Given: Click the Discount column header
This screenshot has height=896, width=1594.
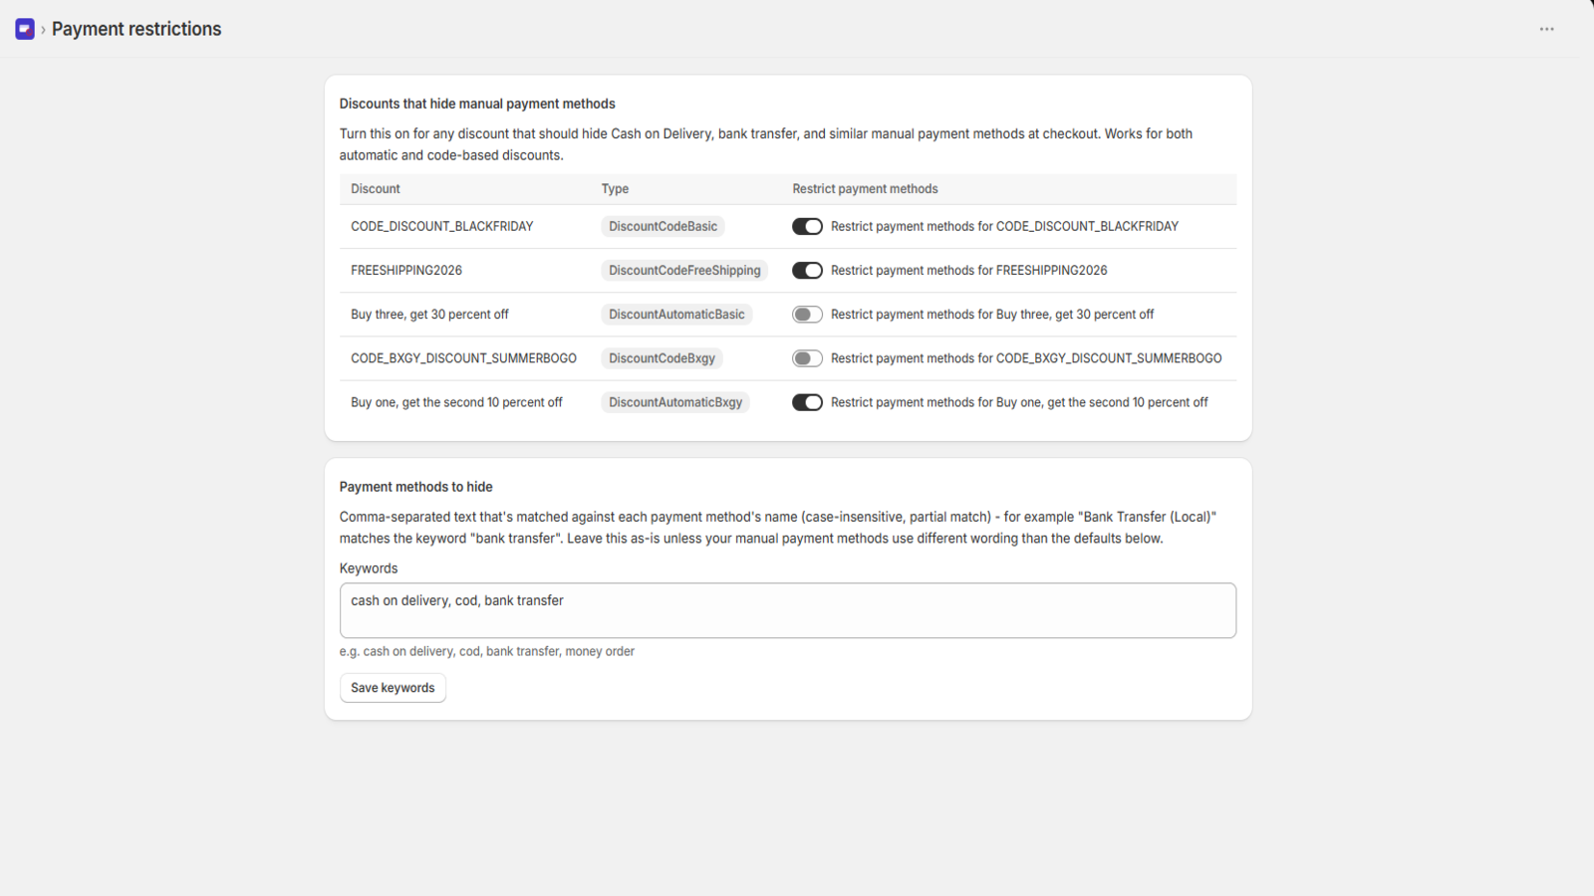Looking at the screenshot, I should coord(376,189).
